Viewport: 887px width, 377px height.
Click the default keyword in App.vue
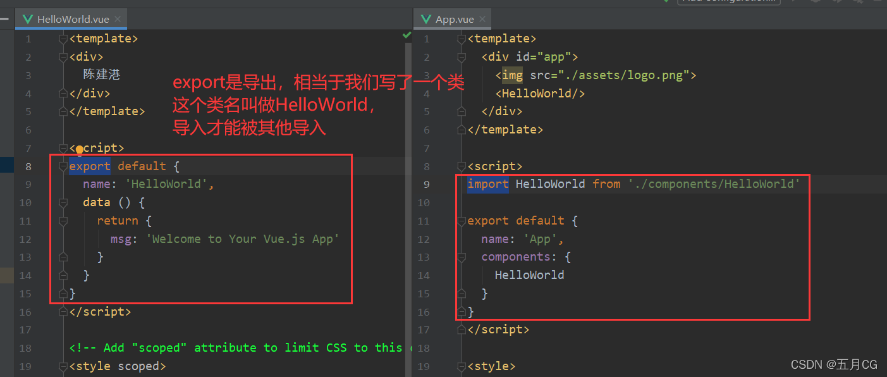coord(540,221)
